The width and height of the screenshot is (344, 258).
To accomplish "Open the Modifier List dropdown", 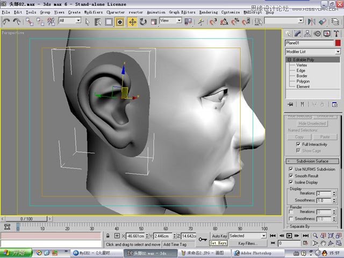I will 313,52.
